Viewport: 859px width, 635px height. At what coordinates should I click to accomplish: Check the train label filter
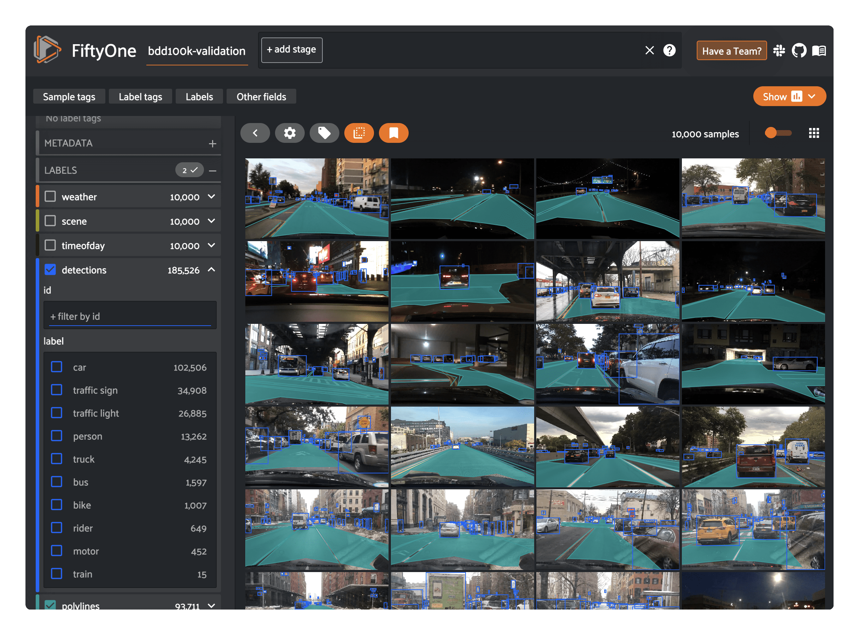[x=57, y=574]
